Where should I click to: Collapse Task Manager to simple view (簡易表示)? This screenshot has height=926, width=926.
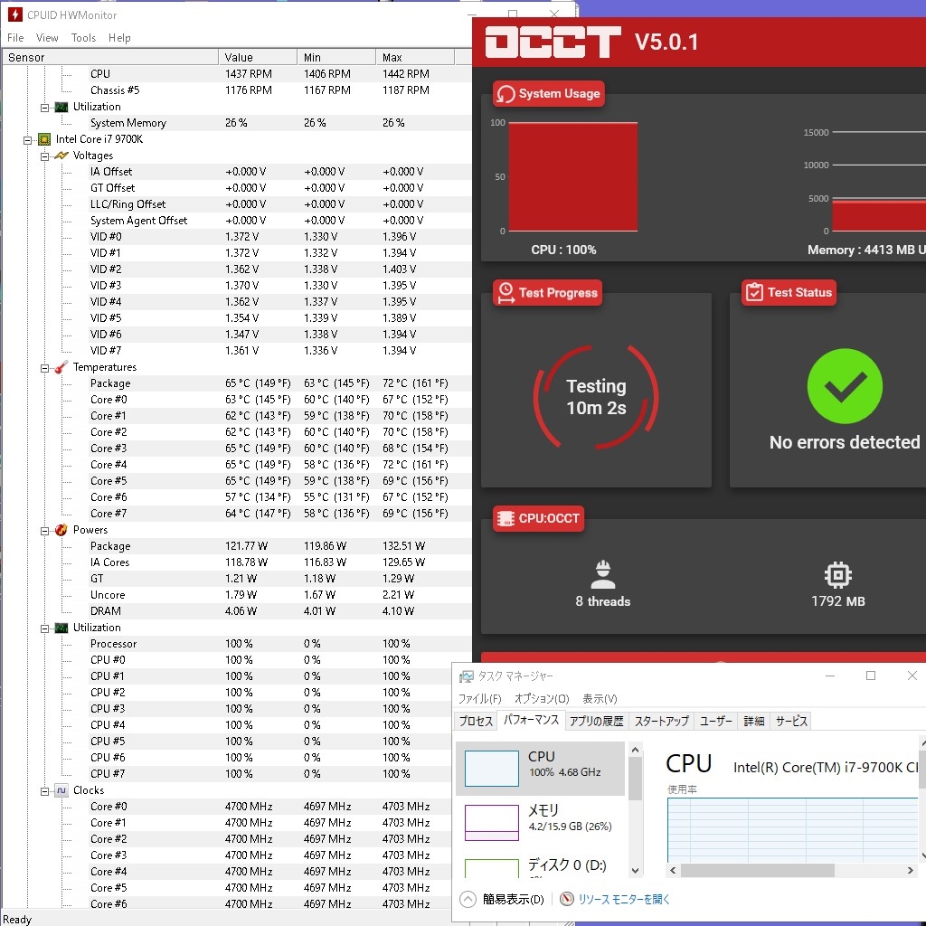click(x=503, y=899)
